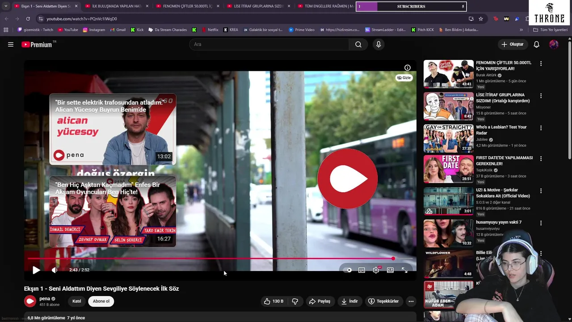572x322 pixels.
Task: Open the info card icon on video
Action: (x=408, y=68)
